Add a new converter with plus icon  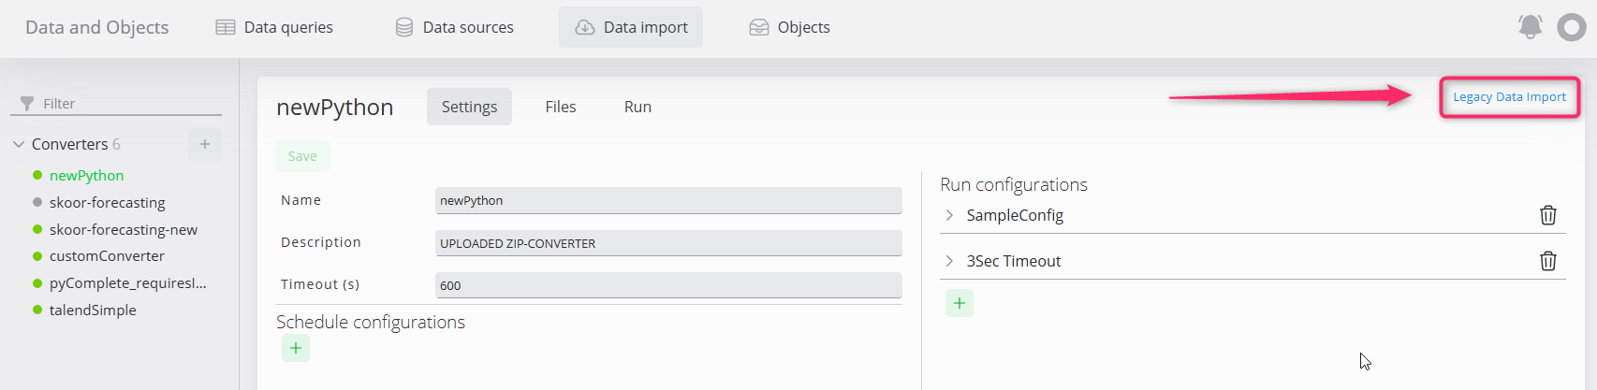(204, 144)
